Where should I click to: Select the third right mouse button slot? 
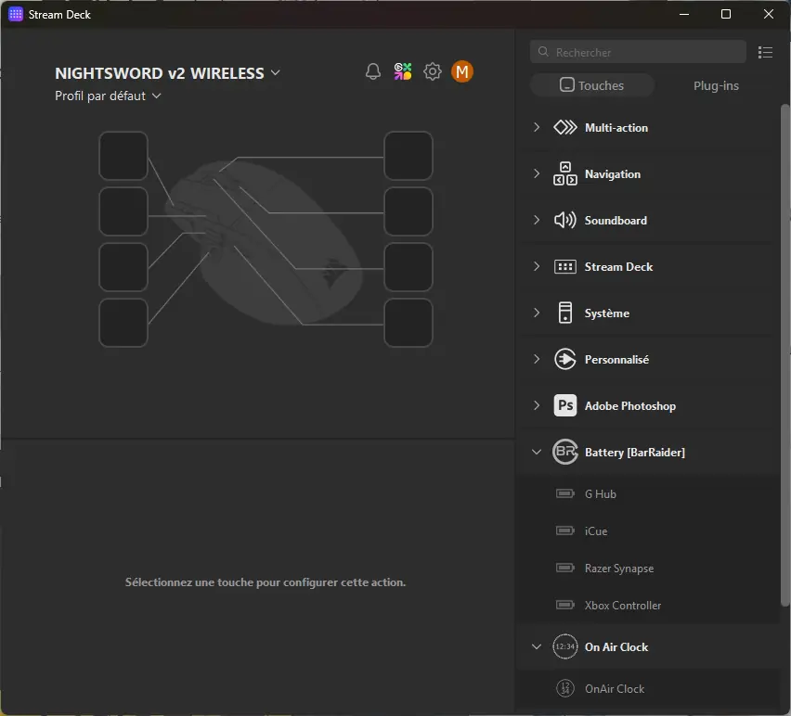[408, 267]
